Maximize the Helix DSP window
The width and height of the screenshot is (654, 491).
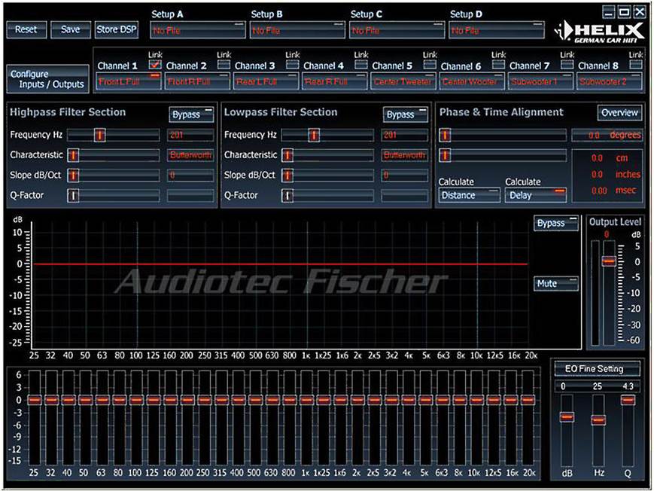coord(625,12)
